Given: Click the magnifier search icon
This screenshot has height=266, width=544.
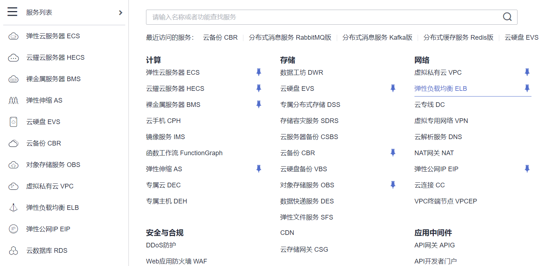Looking at the screenshot, I should pos(507,17).
